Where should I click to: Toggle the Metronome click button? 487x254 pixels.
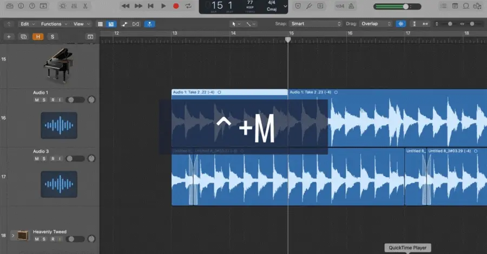tap(351, 6)
